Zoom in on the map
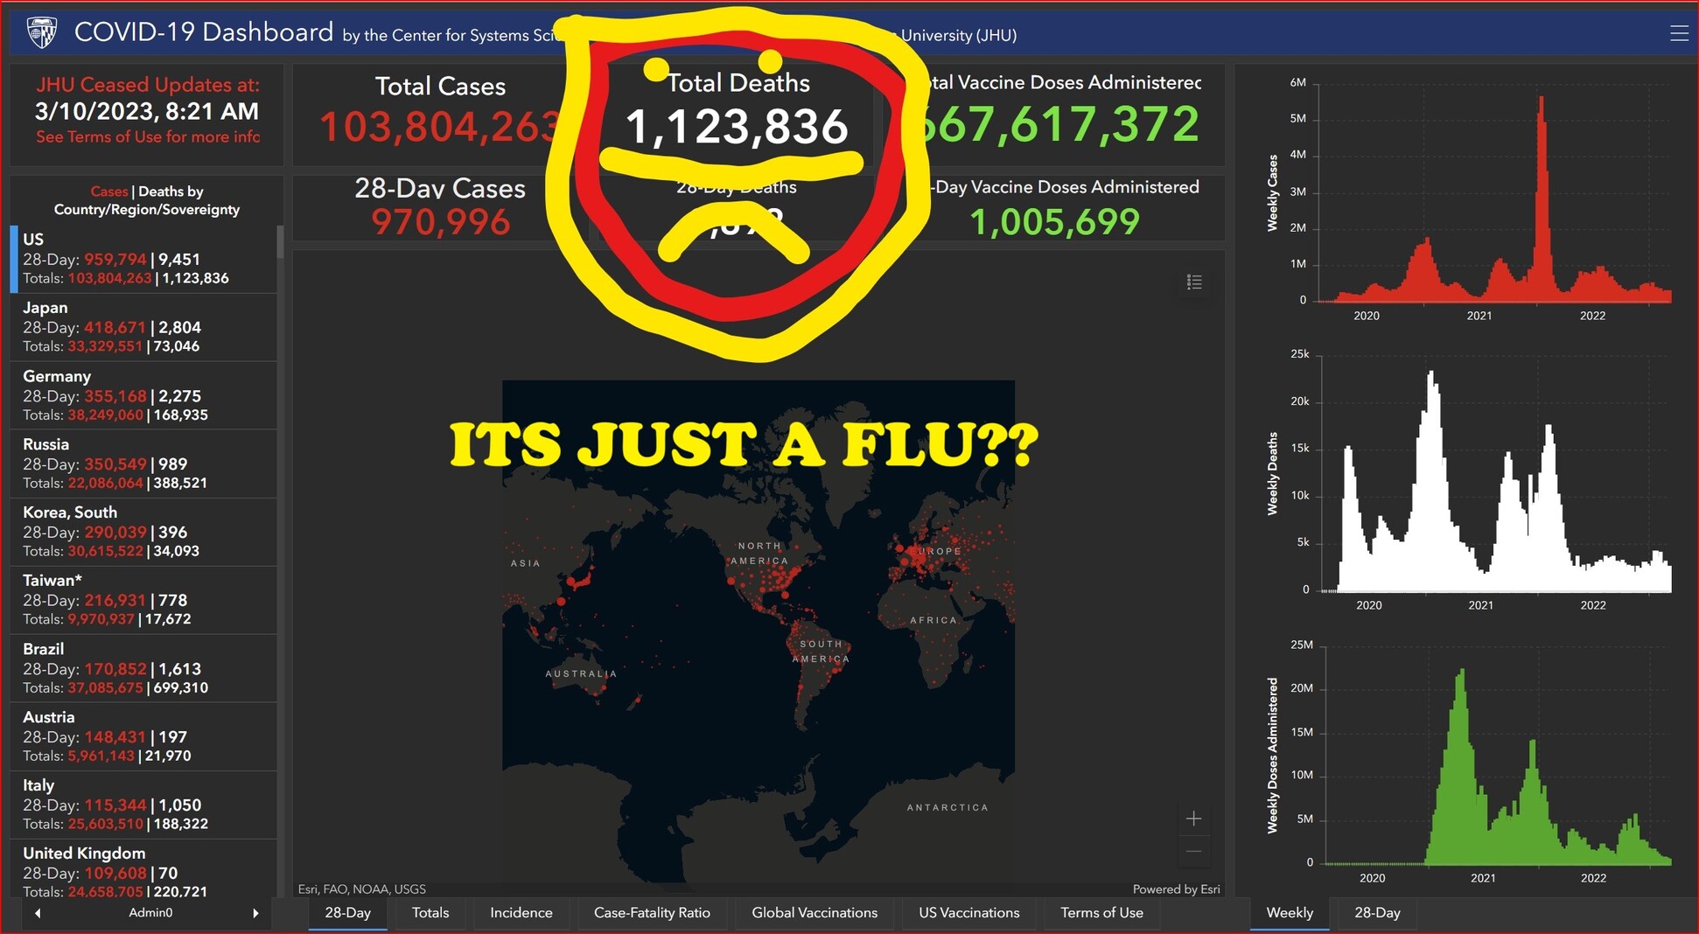1699x934 pixels. 1193,819
